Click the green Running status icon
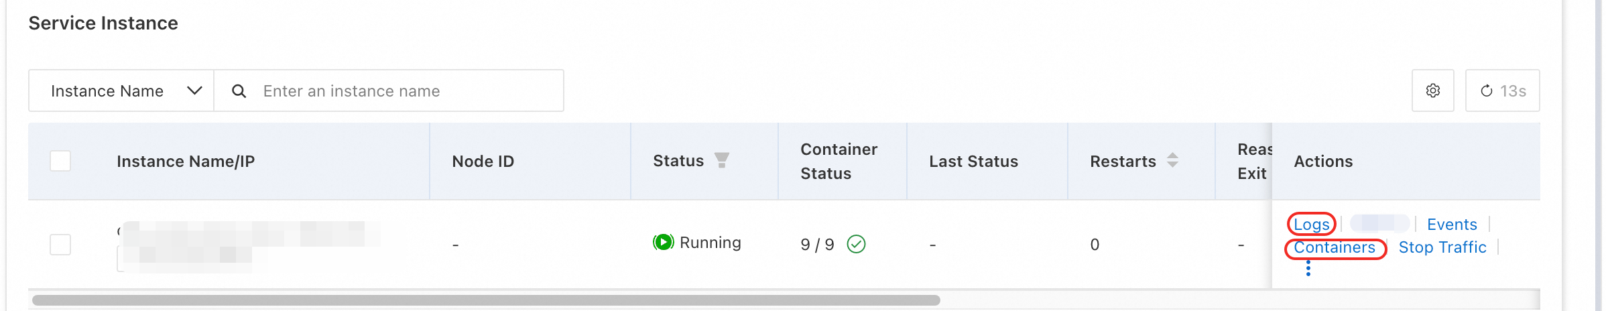1606x311 pixels. pyautogui.click(x=663, y=243)
